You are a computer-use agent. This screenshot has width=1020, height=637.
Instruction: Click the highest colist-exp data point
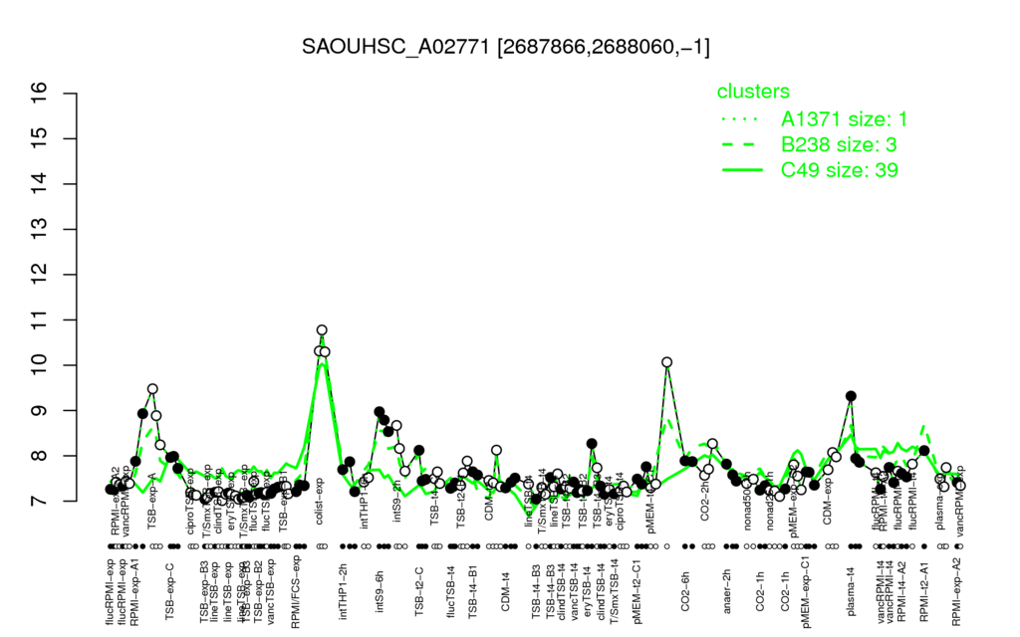322,330
